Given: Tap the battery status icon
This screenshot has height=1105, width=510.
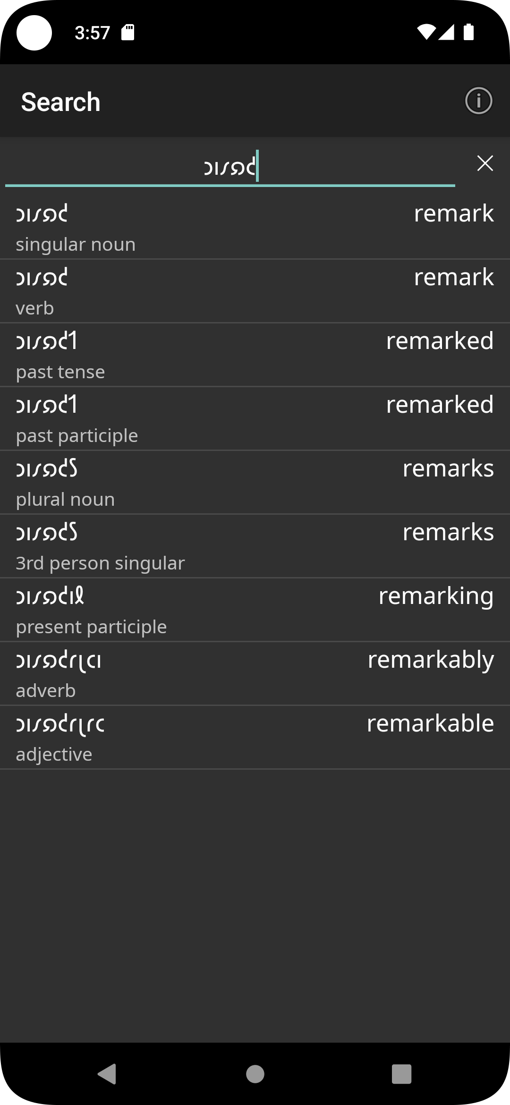Looking at the screenshot, I should pyautogui.click(x=468, y=32).
